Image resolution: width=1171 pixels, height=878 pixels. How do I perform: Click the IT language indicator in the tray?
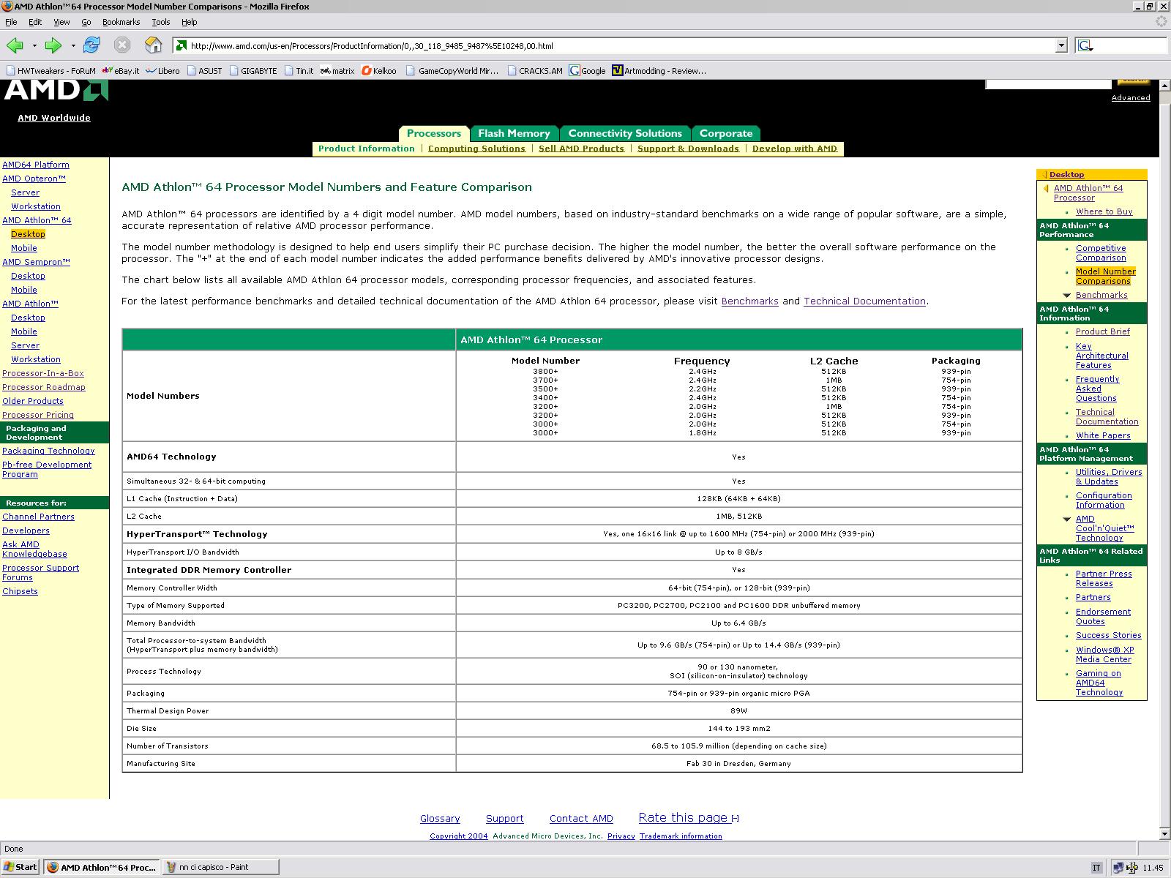[1096, 868]
